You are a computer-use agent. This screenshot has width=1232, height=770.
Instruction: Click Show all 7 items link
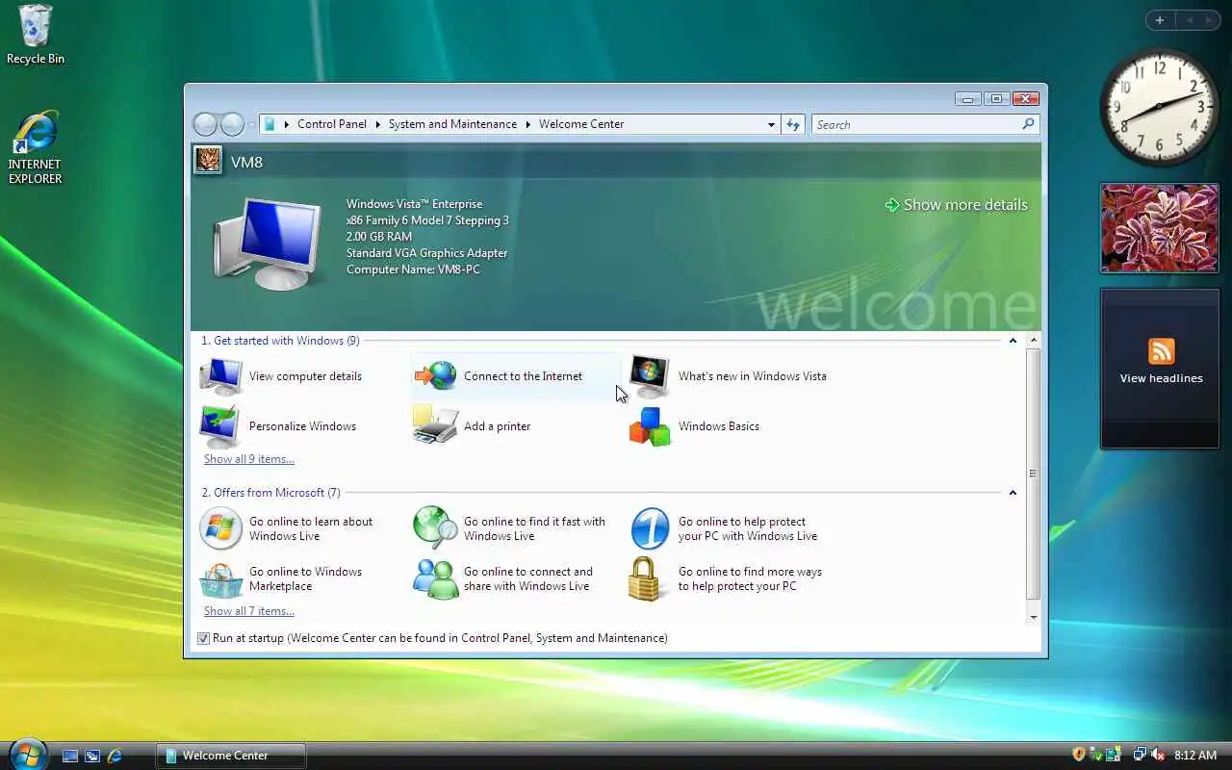click(249, 611)
